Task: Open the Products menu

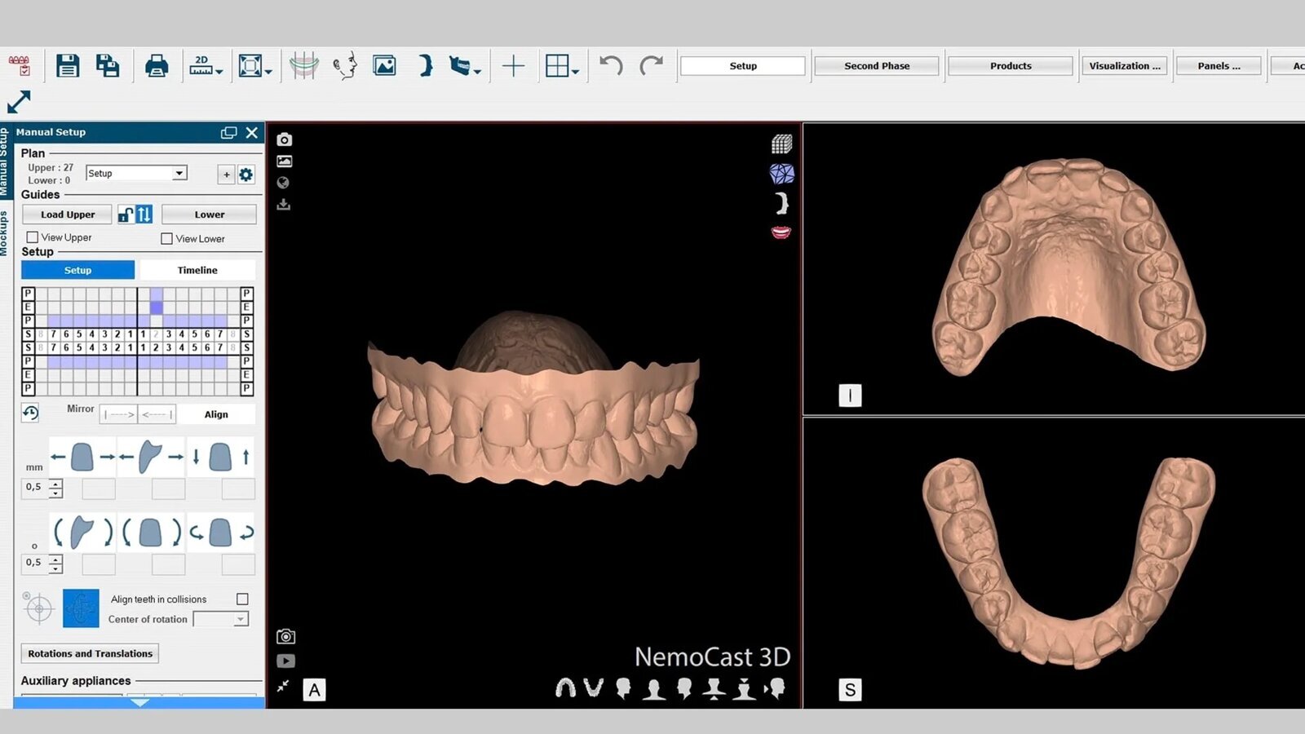Action: 1010,65
